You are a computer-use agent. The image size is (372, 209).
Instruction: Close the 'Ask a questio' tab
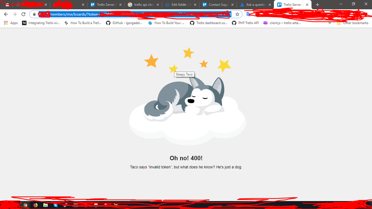pyautogui.click(x=270, y=4)
